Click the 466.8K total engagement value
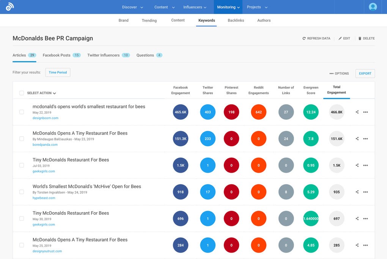Screen dimensions: 387x259 pos(337,112)
